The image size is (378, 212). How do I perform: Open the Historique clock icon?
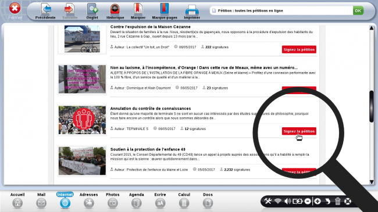[x=115, y=11]
